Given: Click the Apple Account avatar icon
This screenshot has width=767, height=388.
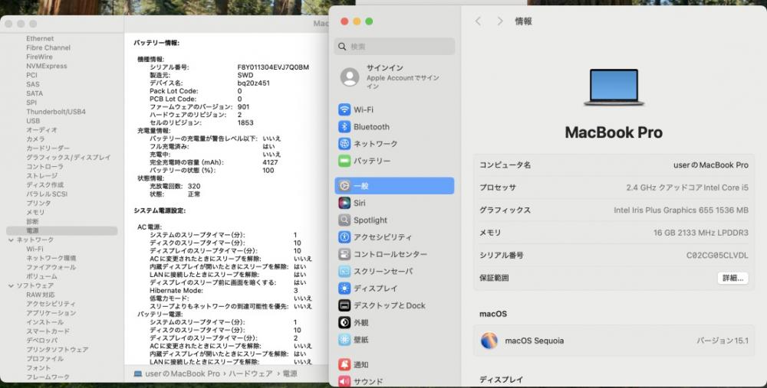Looking at the screenshot, I should tap(350, 77).
